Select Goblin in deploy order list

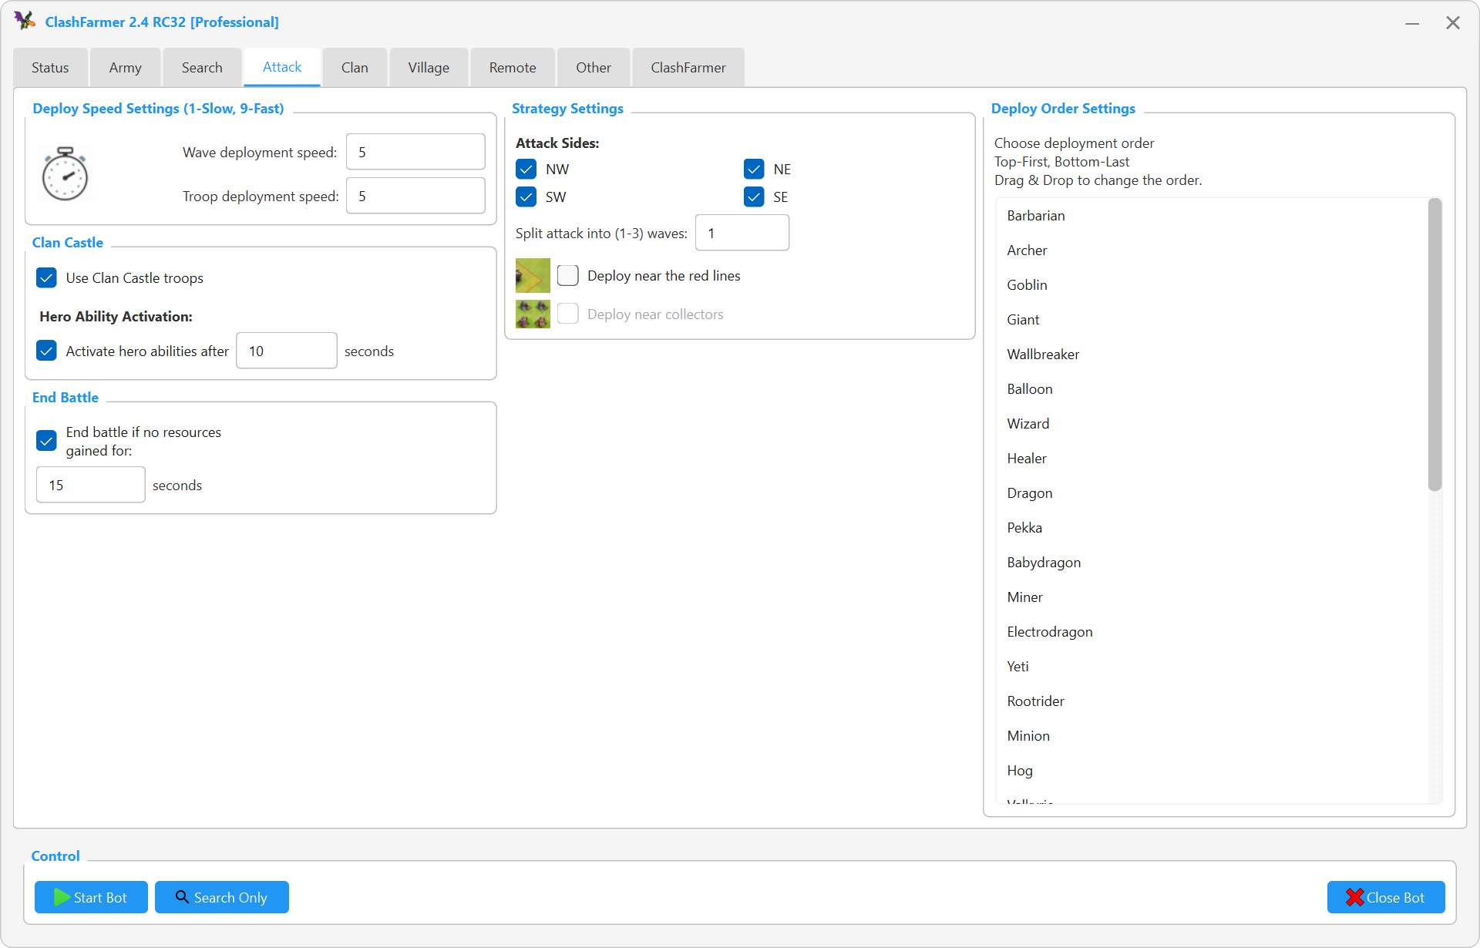pos(1212,285)
